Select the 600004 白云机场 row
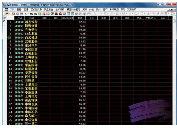The image size is (177, 128). pos(89,38)
